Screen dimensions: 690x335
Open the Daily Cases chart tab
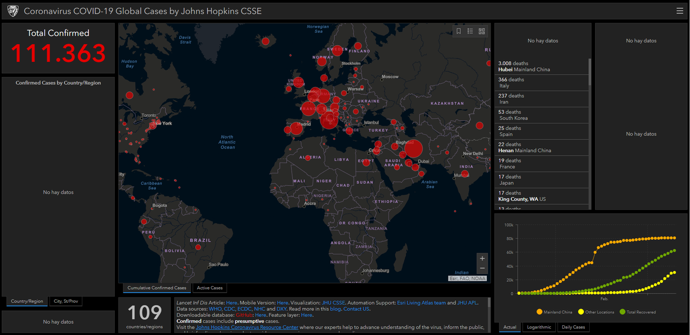[572, 327]
